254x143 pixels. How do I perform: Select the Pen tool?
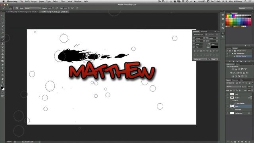2,65
